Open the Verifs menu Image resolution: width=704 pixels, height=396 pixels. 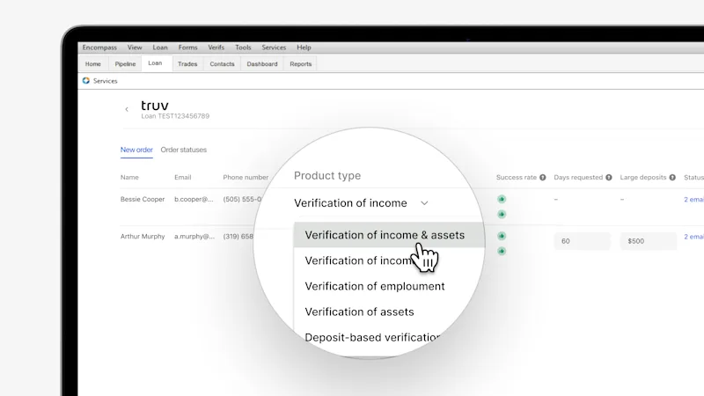pos(216,48)
